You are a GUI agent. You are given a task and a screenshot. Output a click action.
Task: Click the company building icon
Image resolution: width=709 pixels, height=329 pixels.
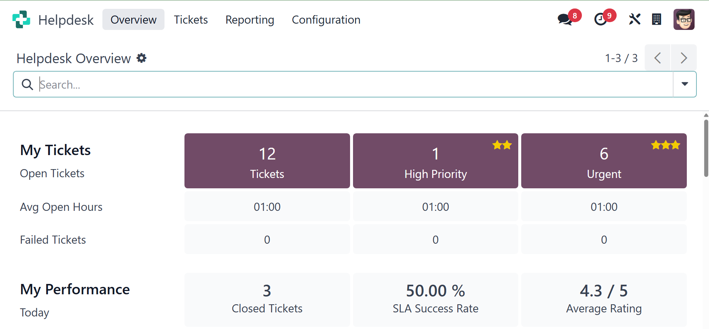657,19
